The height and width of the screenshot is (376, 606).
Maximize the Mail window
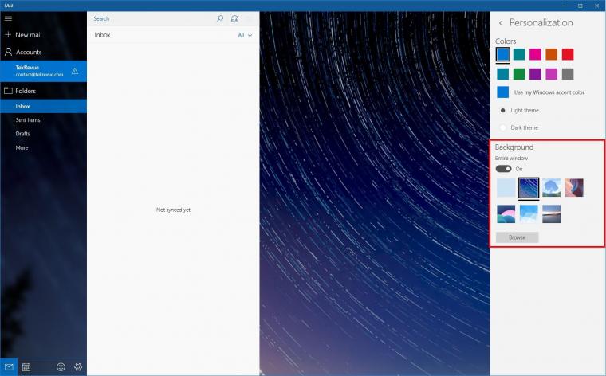pos(580,6)
